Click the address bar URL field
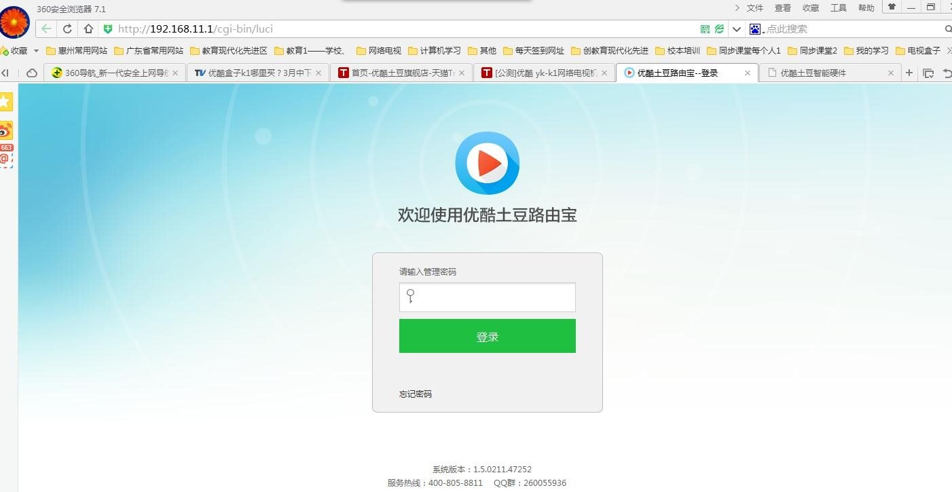This screenshot has width=952, height=492. tap(405, 29)
